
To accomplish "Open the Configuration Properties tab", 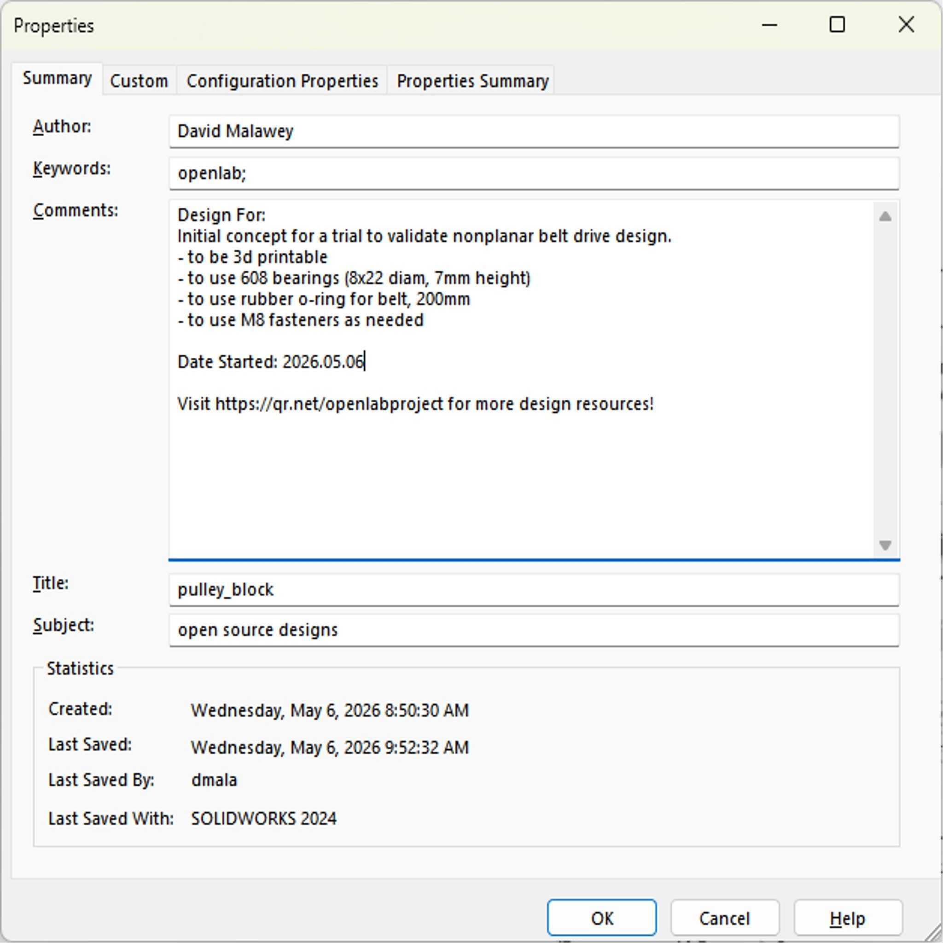I will pos(282,81).
